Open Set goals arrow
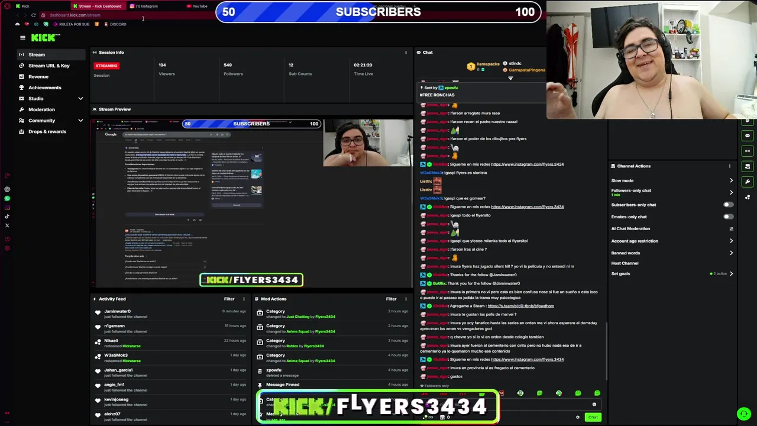Viewport: 757px width, 426px height. tap(731, 273)
